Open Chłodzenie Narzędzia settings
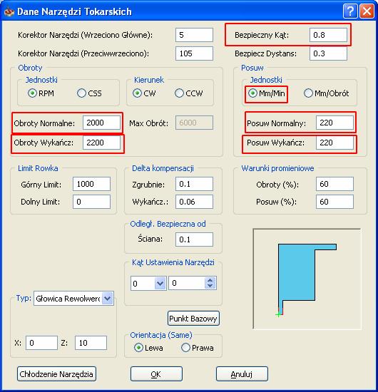The image size is (378, 392). point(56,374)
